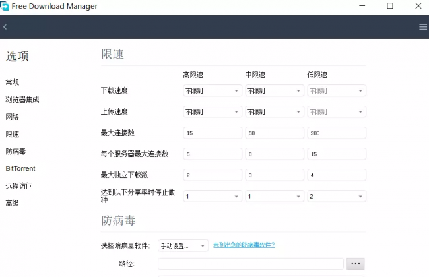The width and height of the screenshot is (429, 277).
Task: Click 最大独立下载数 高限速 field
Action: click(x=213, y=175)
